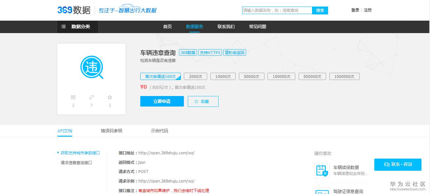The height and width of the screenshot is (194, 430).
Task: Click the 搜索 search button
Action: [320, 10]
